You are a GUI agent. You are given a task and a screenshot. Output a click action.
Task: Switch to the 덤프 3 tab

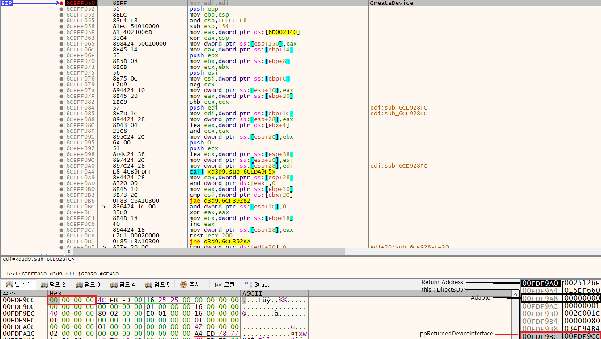click(x=89, y=284)
